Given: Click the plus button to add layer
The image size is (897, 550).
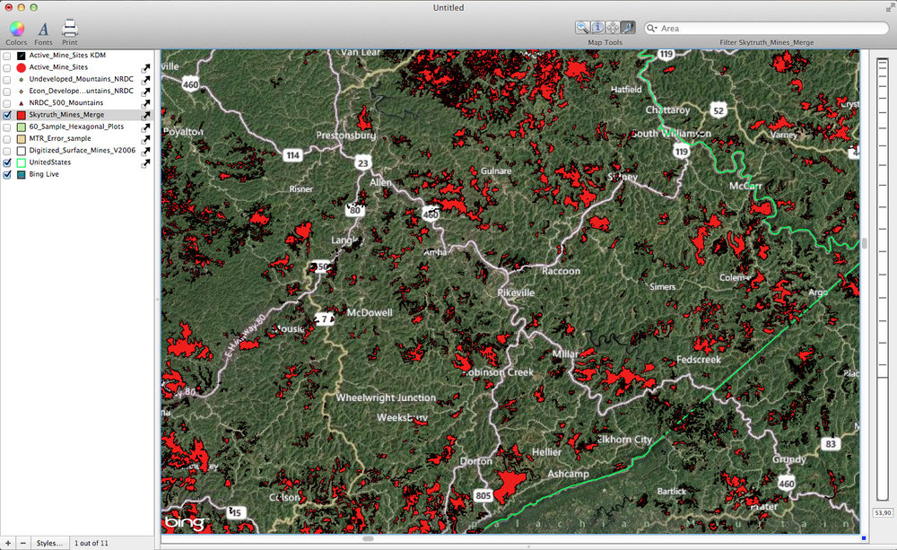Looking at the screenshot, I should coord(8,543).
